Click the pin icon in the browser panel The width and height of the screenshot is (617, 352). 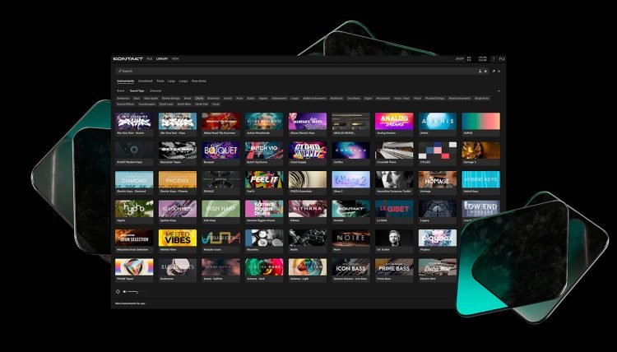point(494,72)
